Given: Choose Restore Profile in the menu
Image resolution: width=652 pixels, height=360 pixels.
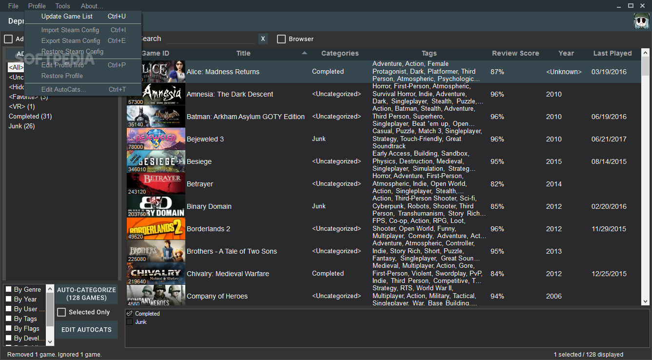Looking at the screenshot, I should coord(83,76).
